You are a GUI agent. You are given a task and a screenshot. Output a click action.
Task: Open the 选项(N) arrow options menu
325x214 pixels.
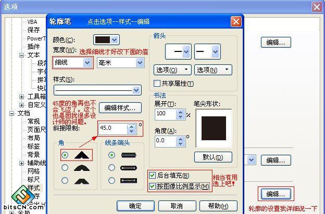213,70
